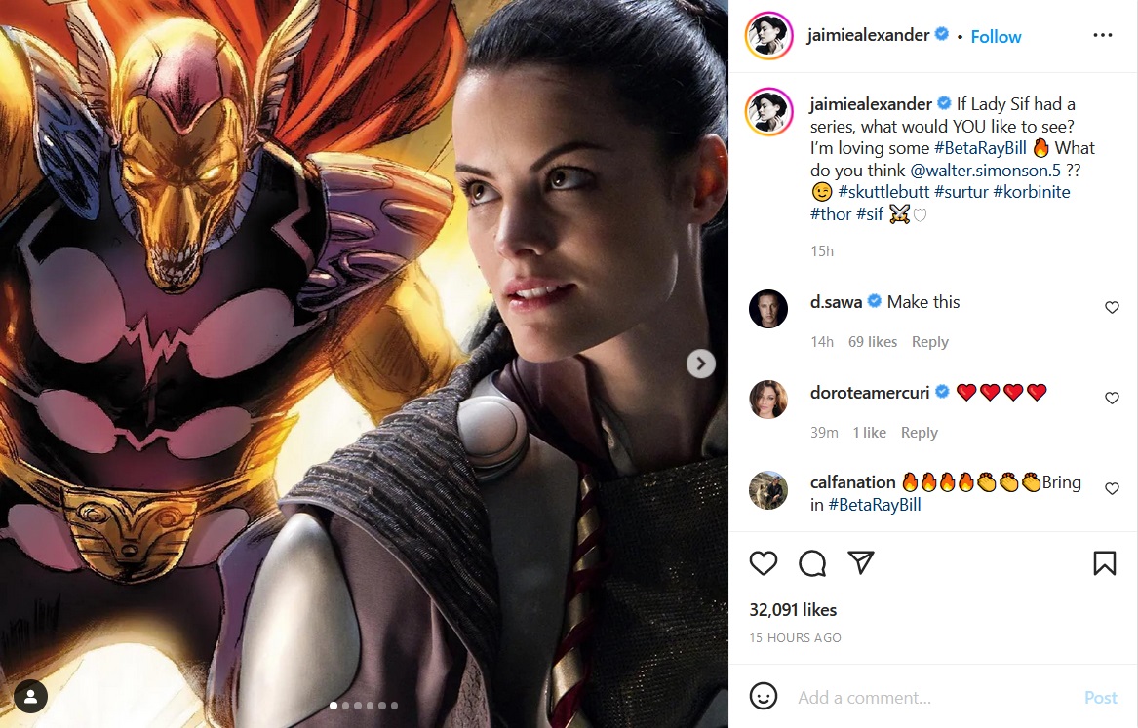1138x728 pixels.
Task: Open the three-dot more options menu
Action: [1103, 35]
